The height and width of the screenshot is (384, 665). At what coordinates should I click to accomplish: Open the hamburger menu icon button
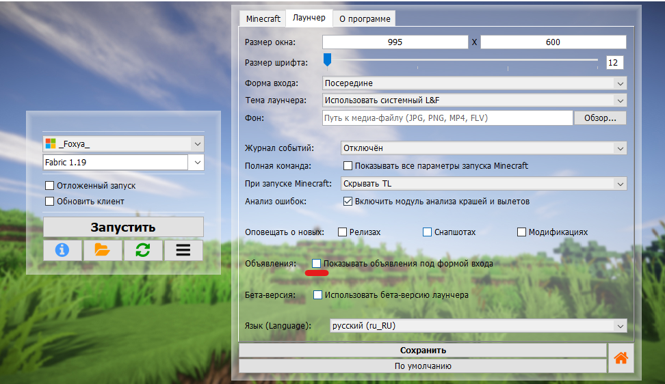point(183,250)
